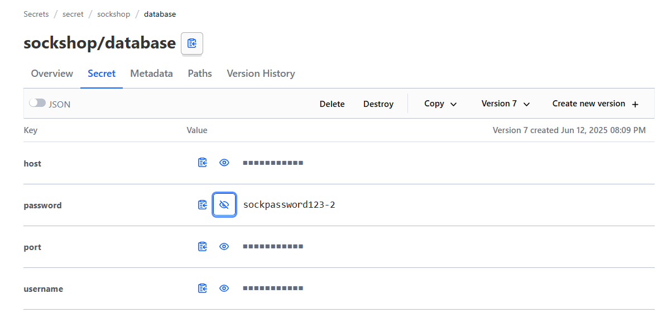Switch to the Overview tab
The width and height of the screenshot is (672, 323).
point(52,74)
